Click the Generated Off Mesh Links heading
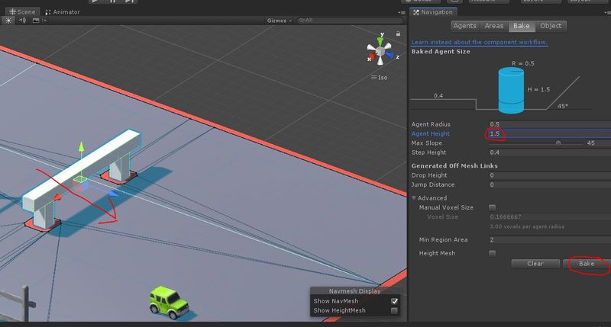 click(x=454, y=166)
